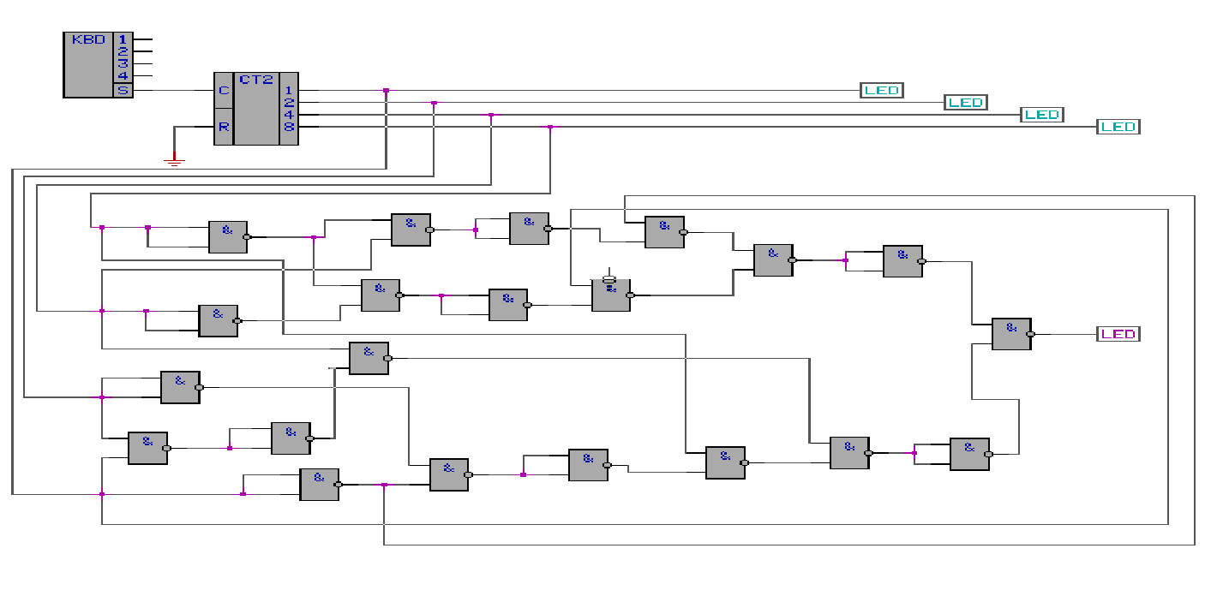Click the junction dot on CT2 output 1 wire

(x=386, y=90)
